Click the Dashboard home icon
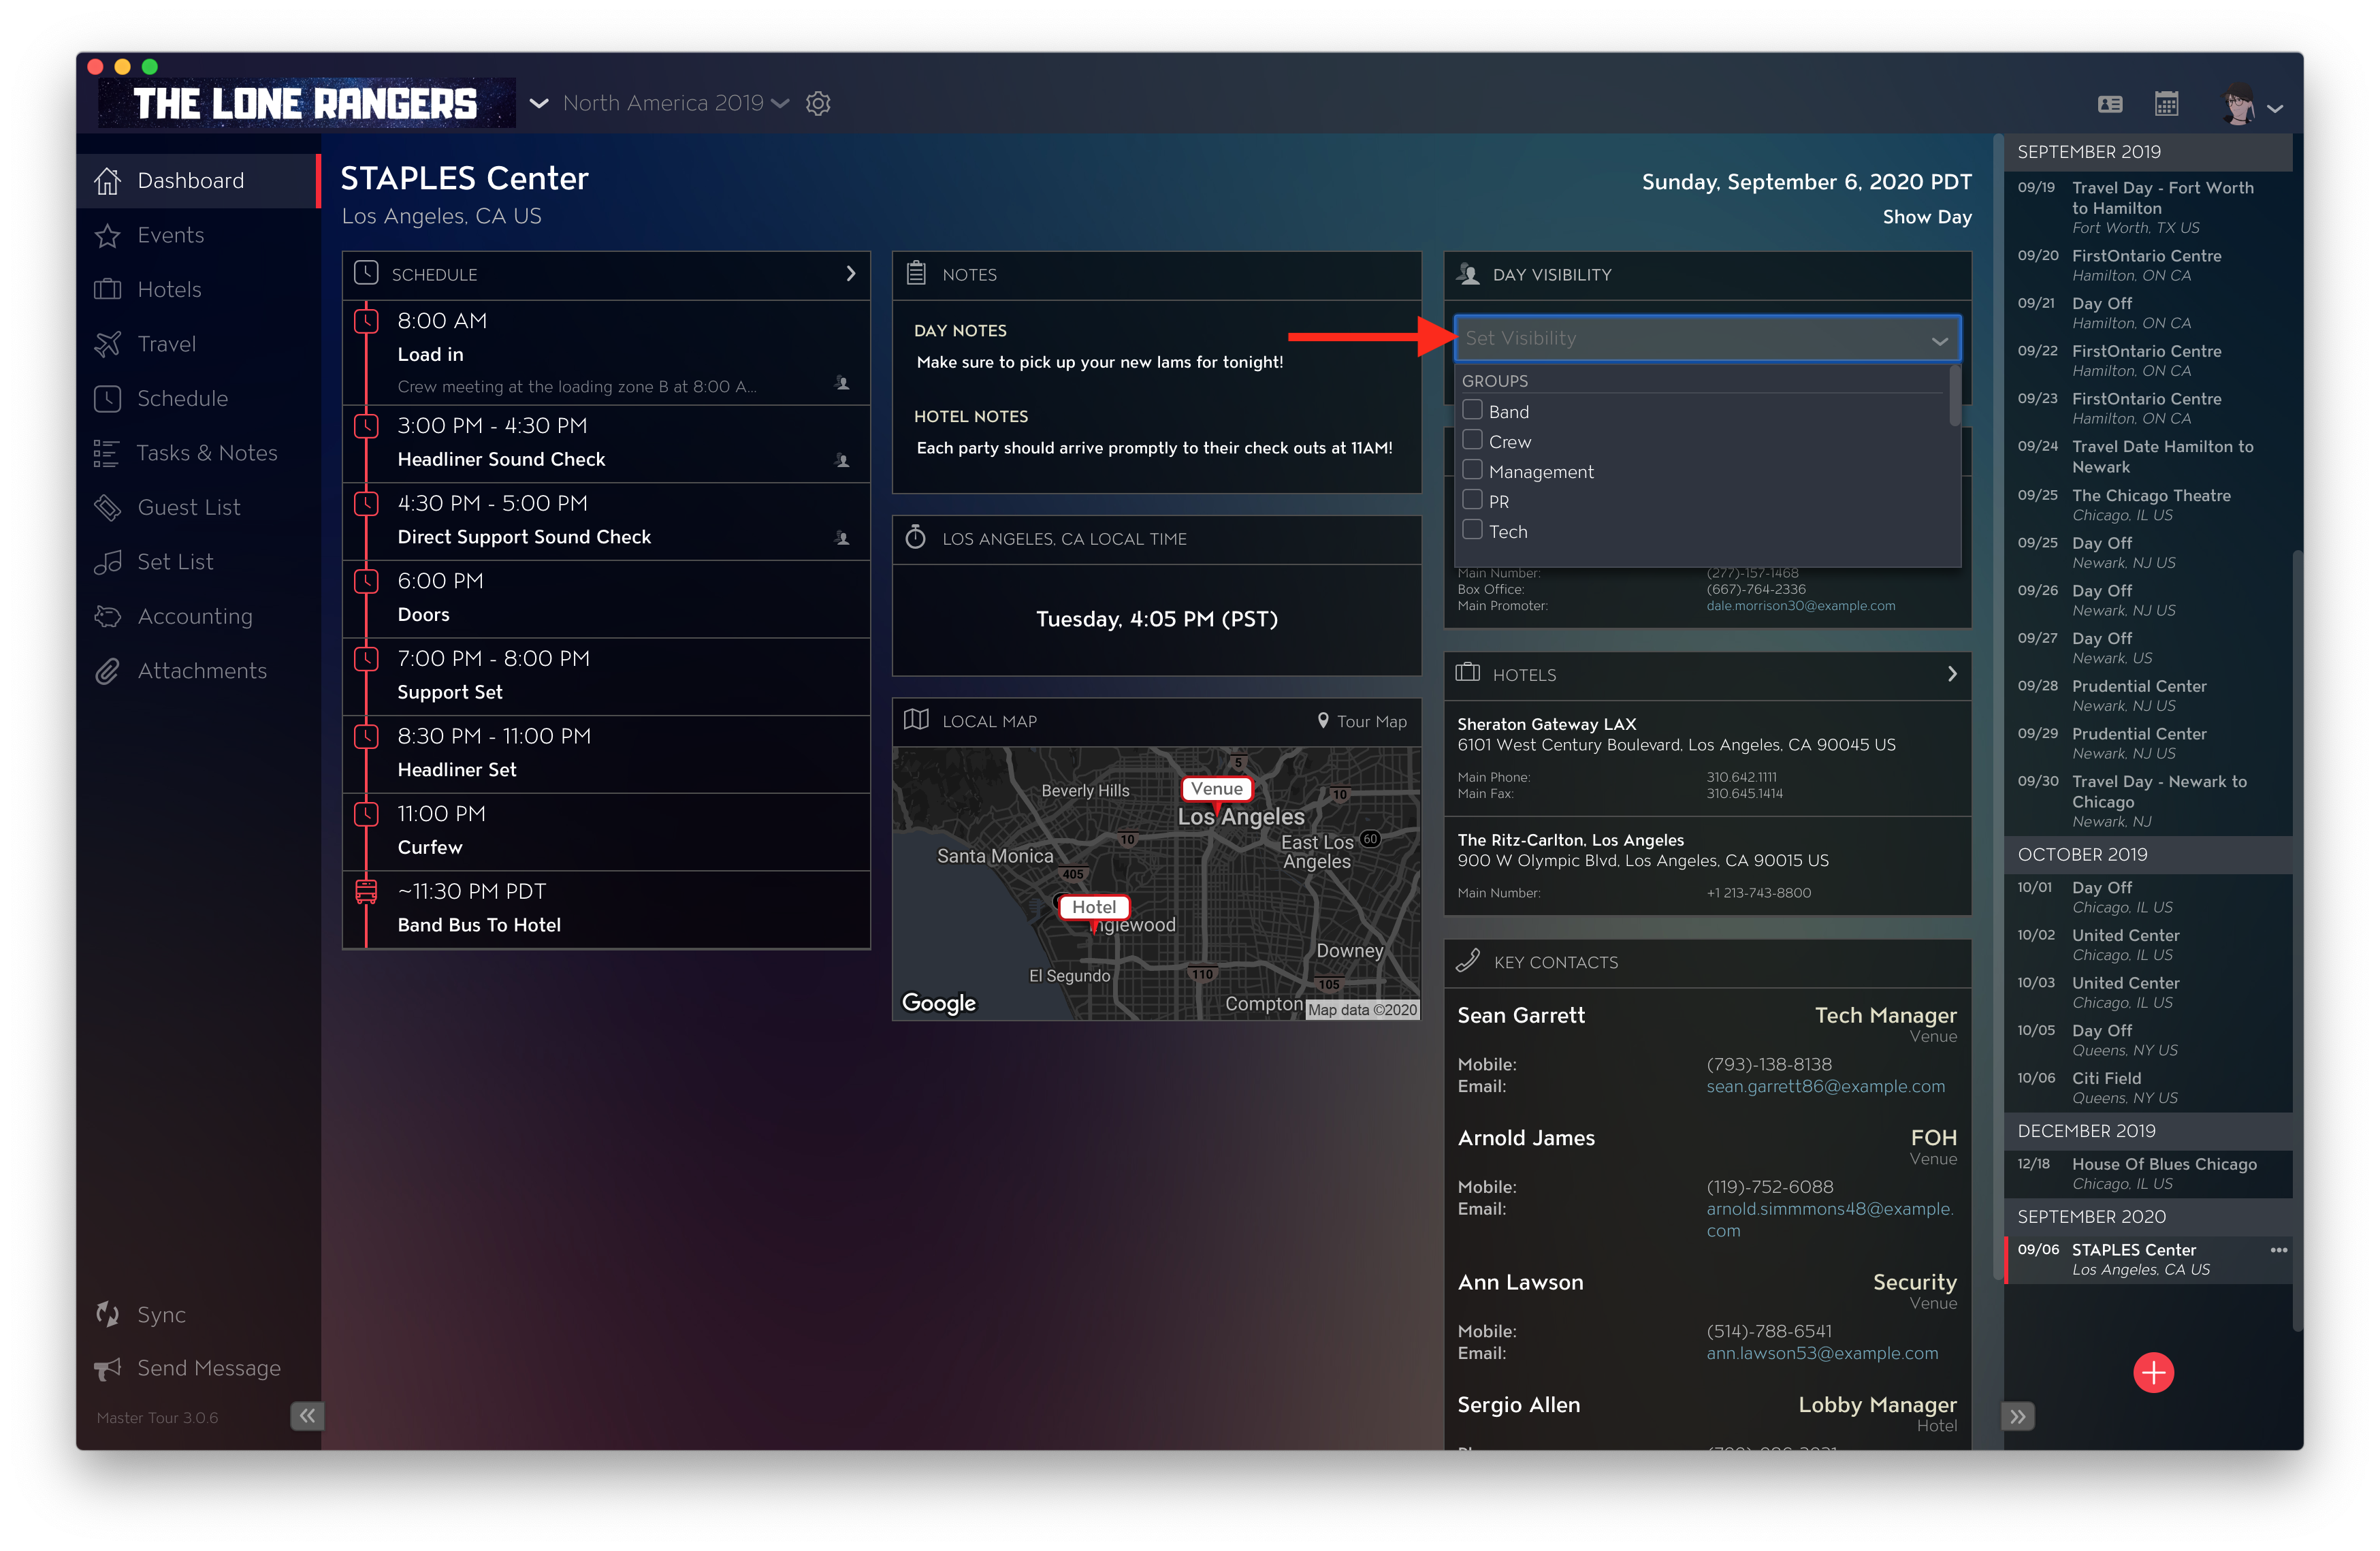 [x=108, y=181]
